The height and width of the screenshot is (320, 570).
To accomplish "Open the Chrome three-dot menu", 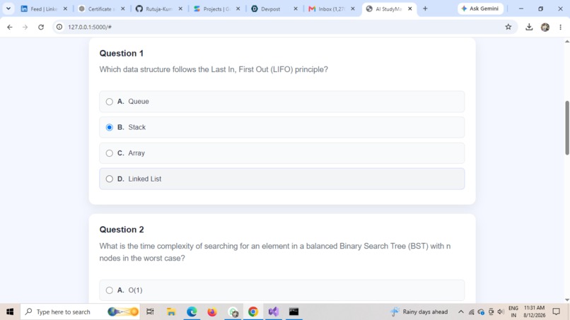I will [x=560, y=27].
